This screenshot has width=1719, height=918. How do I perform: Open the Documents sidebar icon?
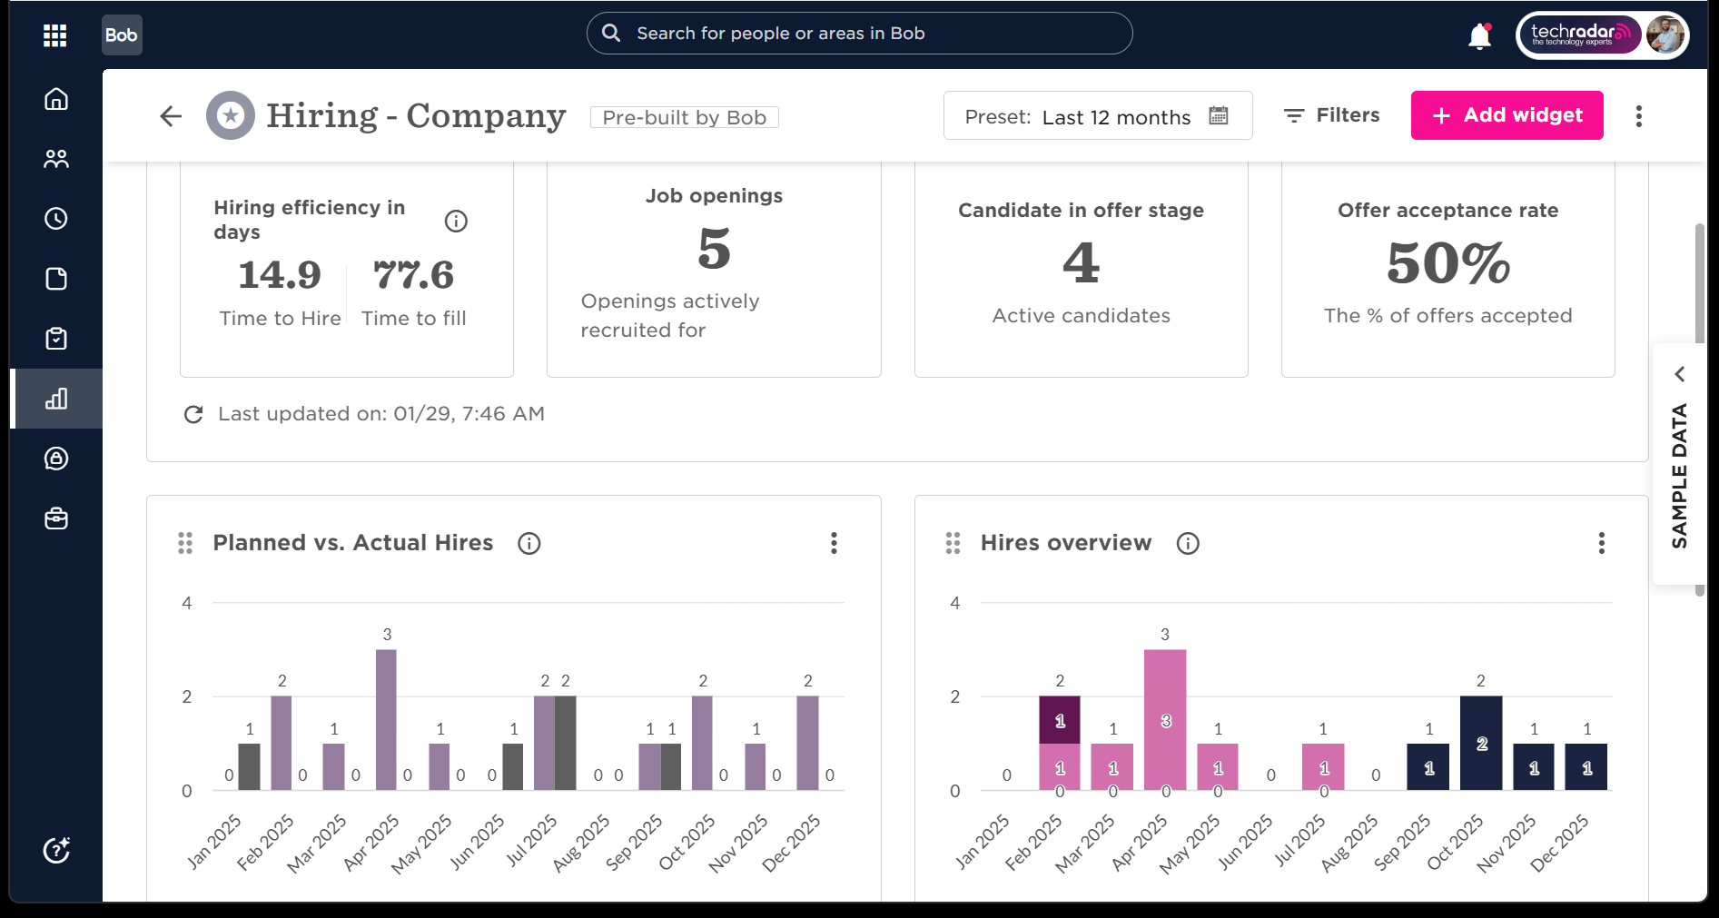point(56,279)
